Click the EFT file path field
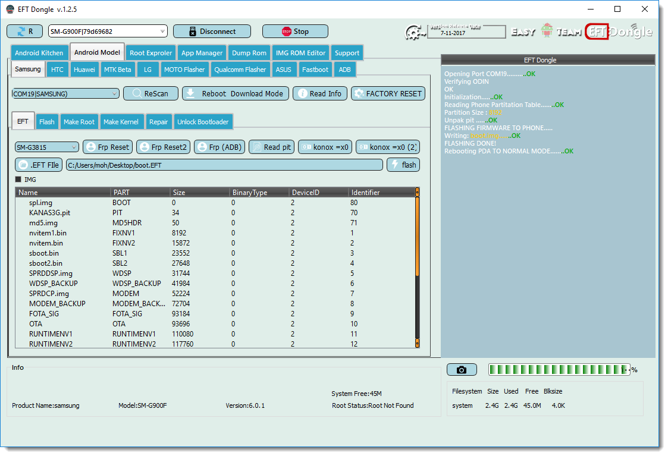The width and height of the screenshot is (668, 456). click(x=224, y=165)
